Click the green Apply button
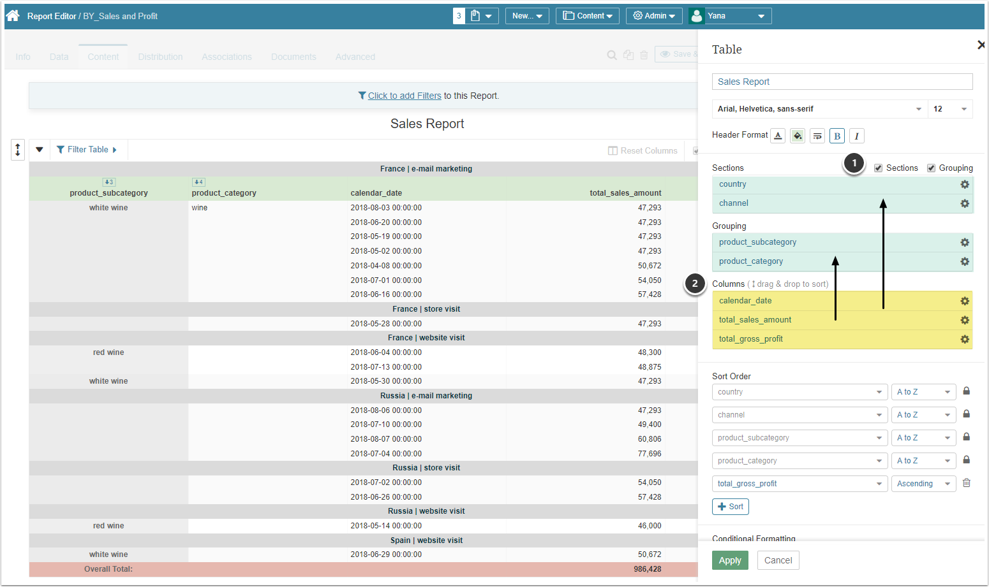Screen dimensions: 989x587 [730, 560]
